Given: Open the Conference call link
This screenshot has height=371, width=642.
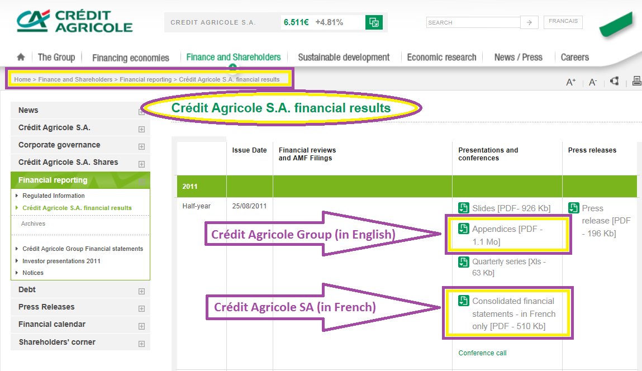Looking at the screenshot, I should (482, 353).
